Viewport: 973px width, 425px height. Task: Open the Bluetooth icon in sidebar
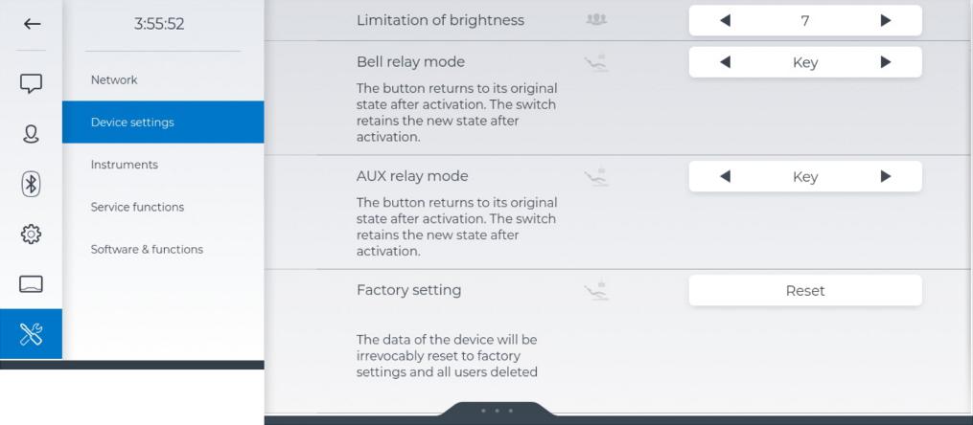point(32,184)
